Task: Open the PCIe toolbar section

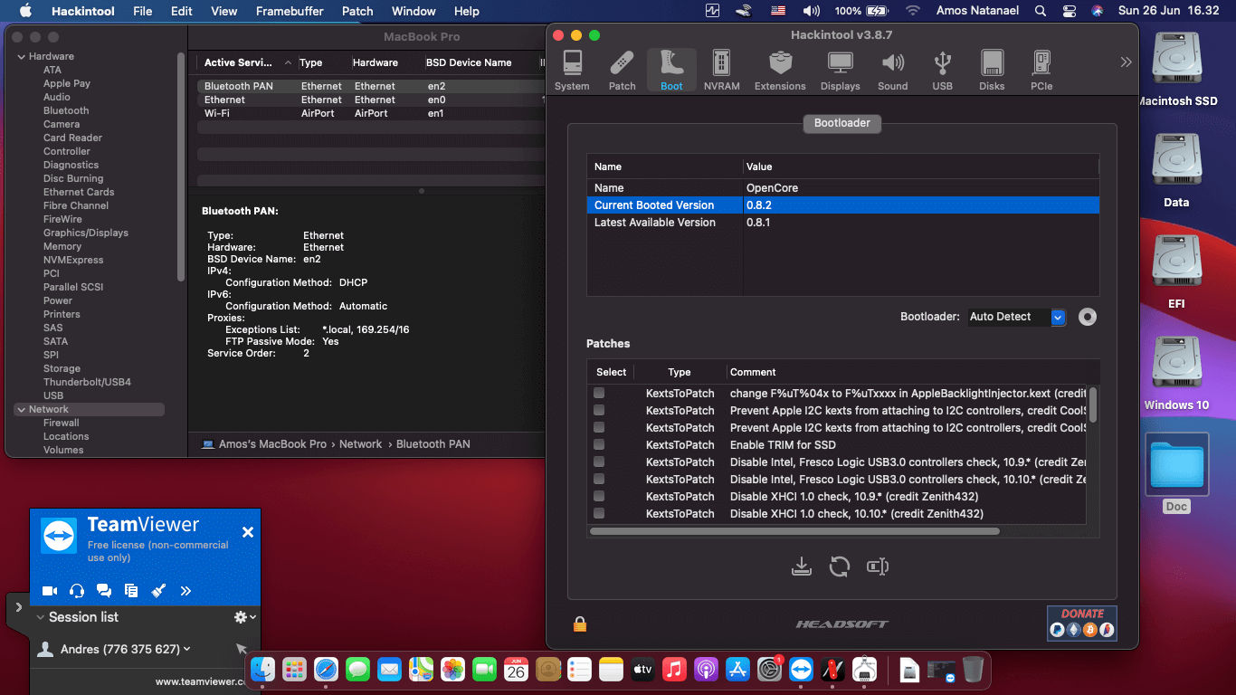Action: (x=1041, y=71)
